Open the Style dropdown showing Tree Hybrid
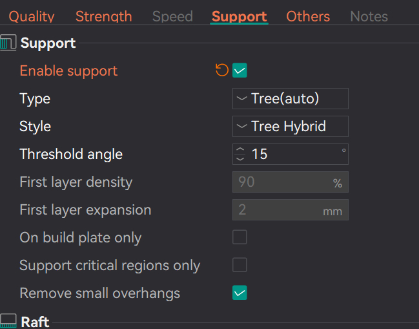Viewport: 419px width, 329px height. coord(291,126)
